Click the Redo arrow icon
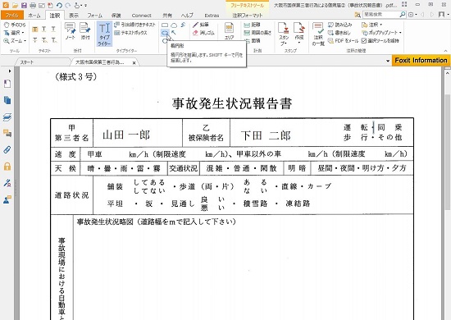The height and width of the screenshot is (320, 451). tap(68, 5)
